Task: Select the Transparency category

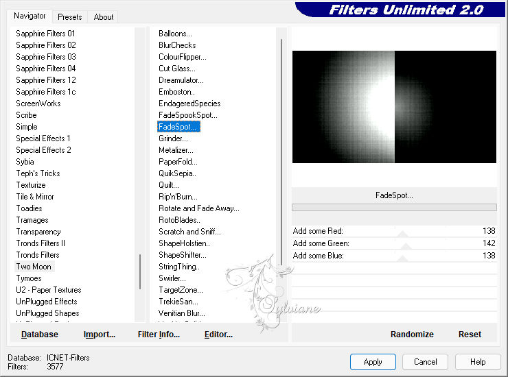Action: [x=38, y=232]
